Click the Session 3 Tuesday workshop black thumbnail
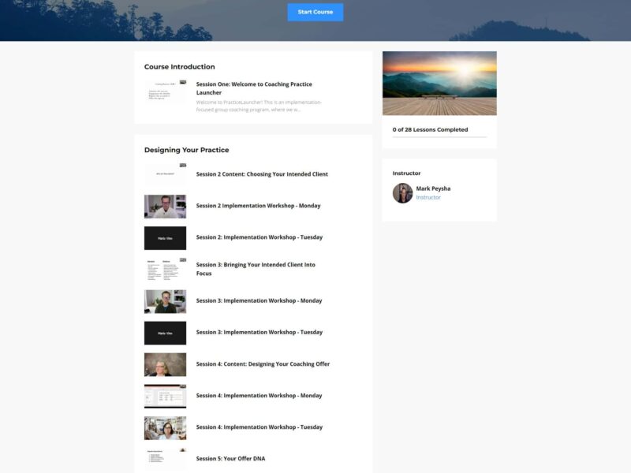Screen dimensions: 631x473 pyautogui.click(x=165, y=332)
